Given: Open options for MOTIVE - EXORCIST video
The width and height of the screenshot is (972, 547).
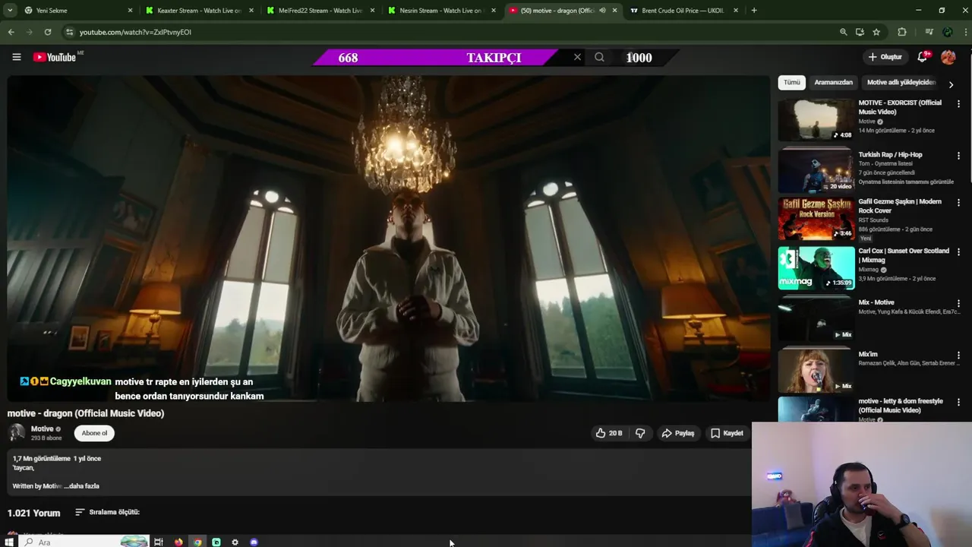Looking at the screenshot, I should 958,104.
